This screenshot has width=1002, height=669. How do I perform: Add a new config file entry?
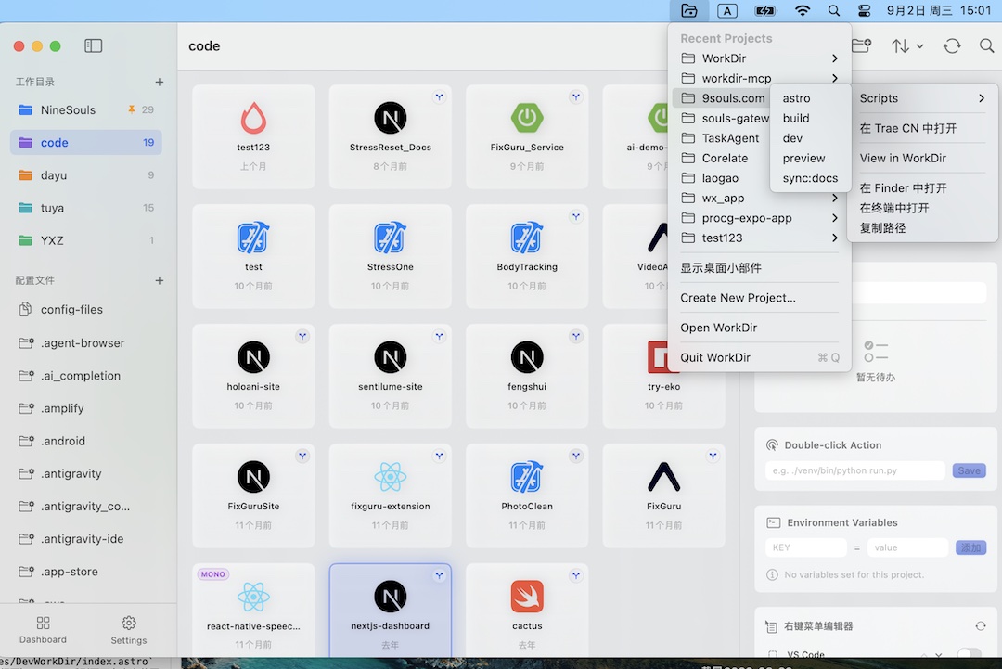pyautogui.click(x=160, y=280)
